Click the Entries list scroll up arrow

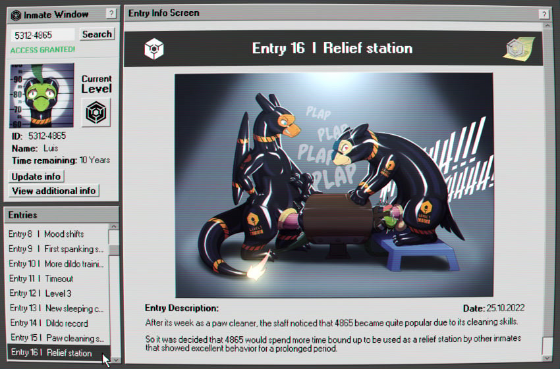point(114,227)
